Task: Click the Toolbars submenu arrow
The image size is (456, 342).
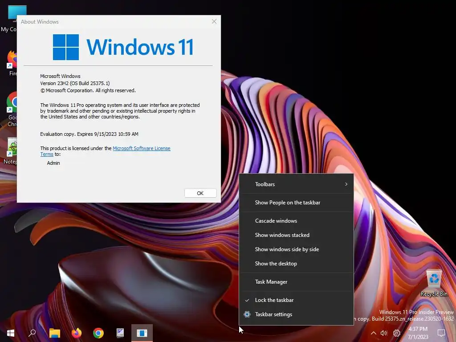Action: (x=346, y=184)
